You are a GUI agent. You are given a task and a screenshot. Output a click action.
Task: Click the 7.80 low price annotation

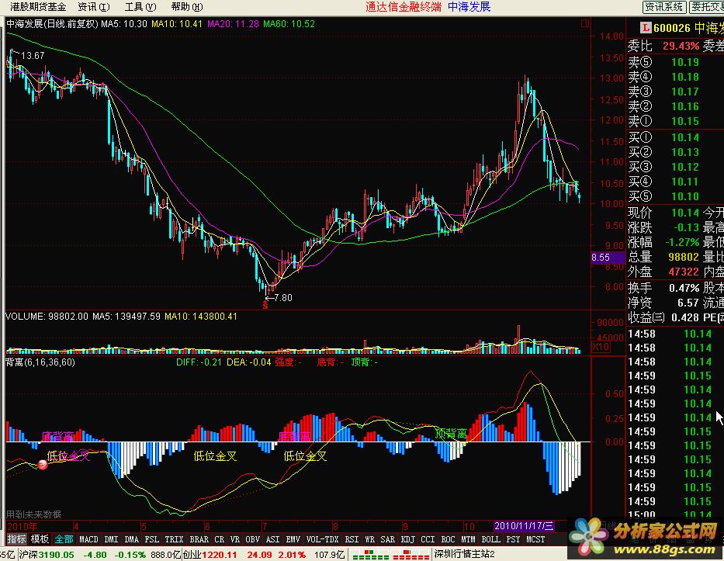pyautogui.click(x=283, y=298)
